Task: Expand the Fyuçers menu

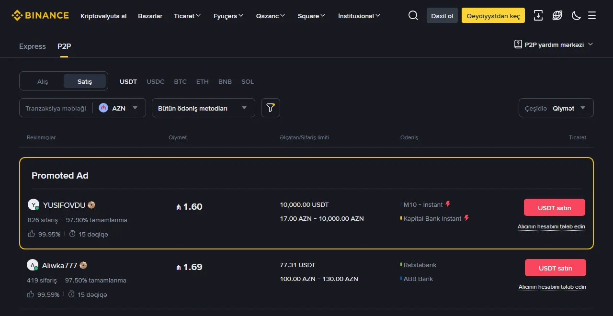Action: [228, 16]
